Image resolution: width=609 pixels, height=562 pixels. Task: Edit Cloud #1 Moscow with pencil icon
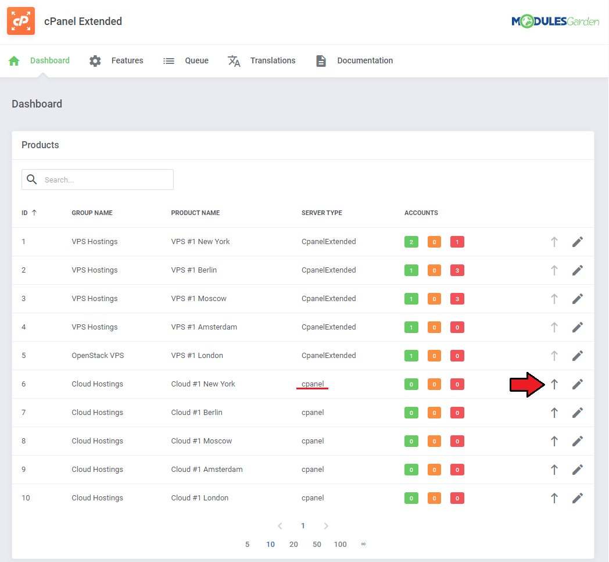(x=578, y=441)
